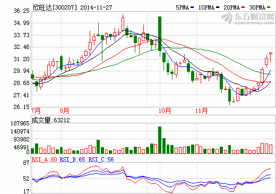Click the black 10PMA legend swatch
276x194 pixels.
tap(218, 7)
